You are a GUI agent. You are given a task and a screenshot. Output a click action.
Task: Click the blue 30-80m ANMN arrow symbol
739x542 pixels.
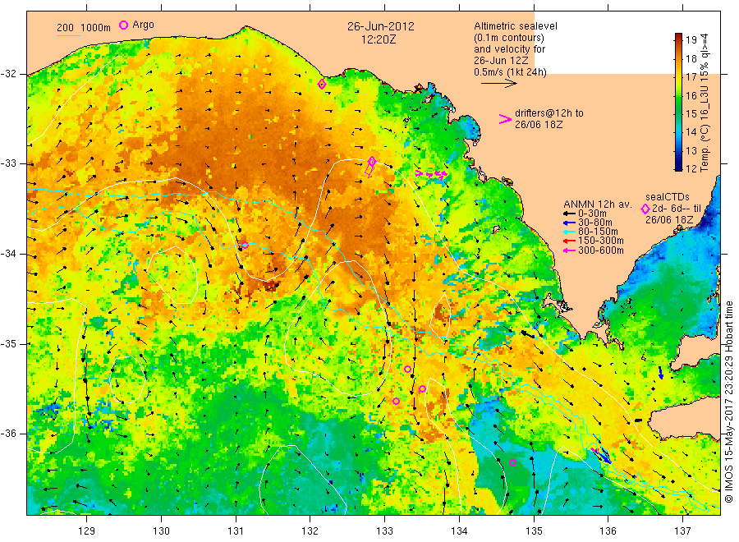(x=570, y=223)
